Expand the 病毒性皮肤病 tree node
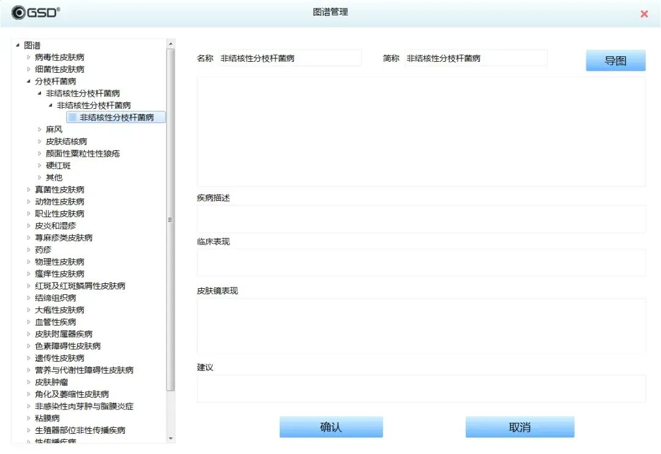This screenshot has width=661, height=454. click(27, 57)
